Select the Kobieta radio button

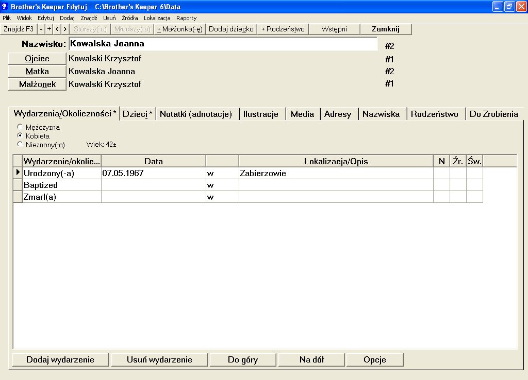coord(20,136)
